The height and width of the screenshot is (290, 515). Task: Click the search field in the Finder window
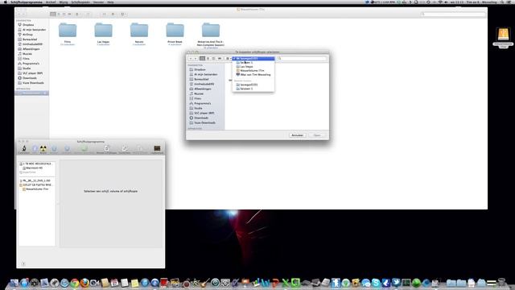point(453,14)
